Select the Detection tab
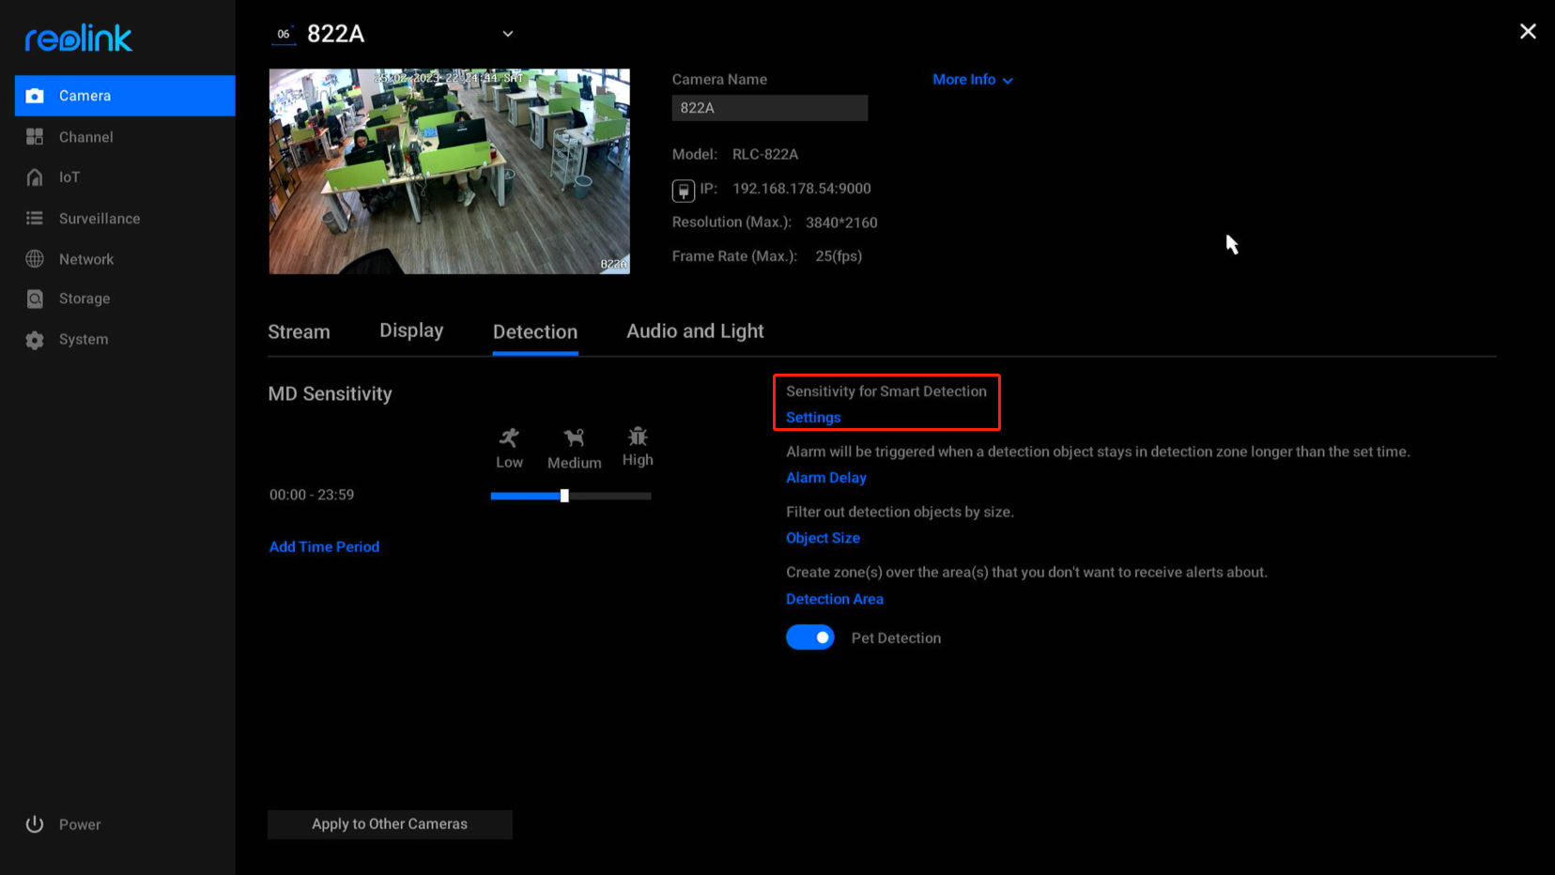Viewport: 1555px width, 875px height. point(535,331)
